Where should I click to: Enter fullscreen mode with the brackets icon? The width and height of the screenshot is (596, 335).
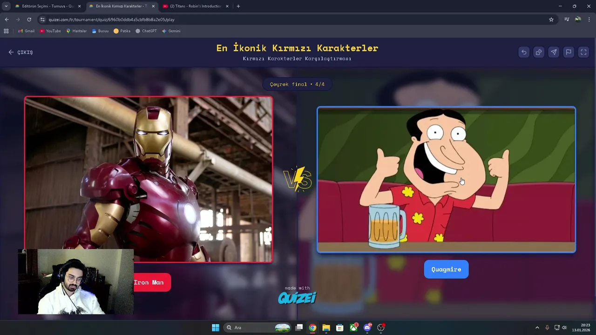(x=583, y=52)
